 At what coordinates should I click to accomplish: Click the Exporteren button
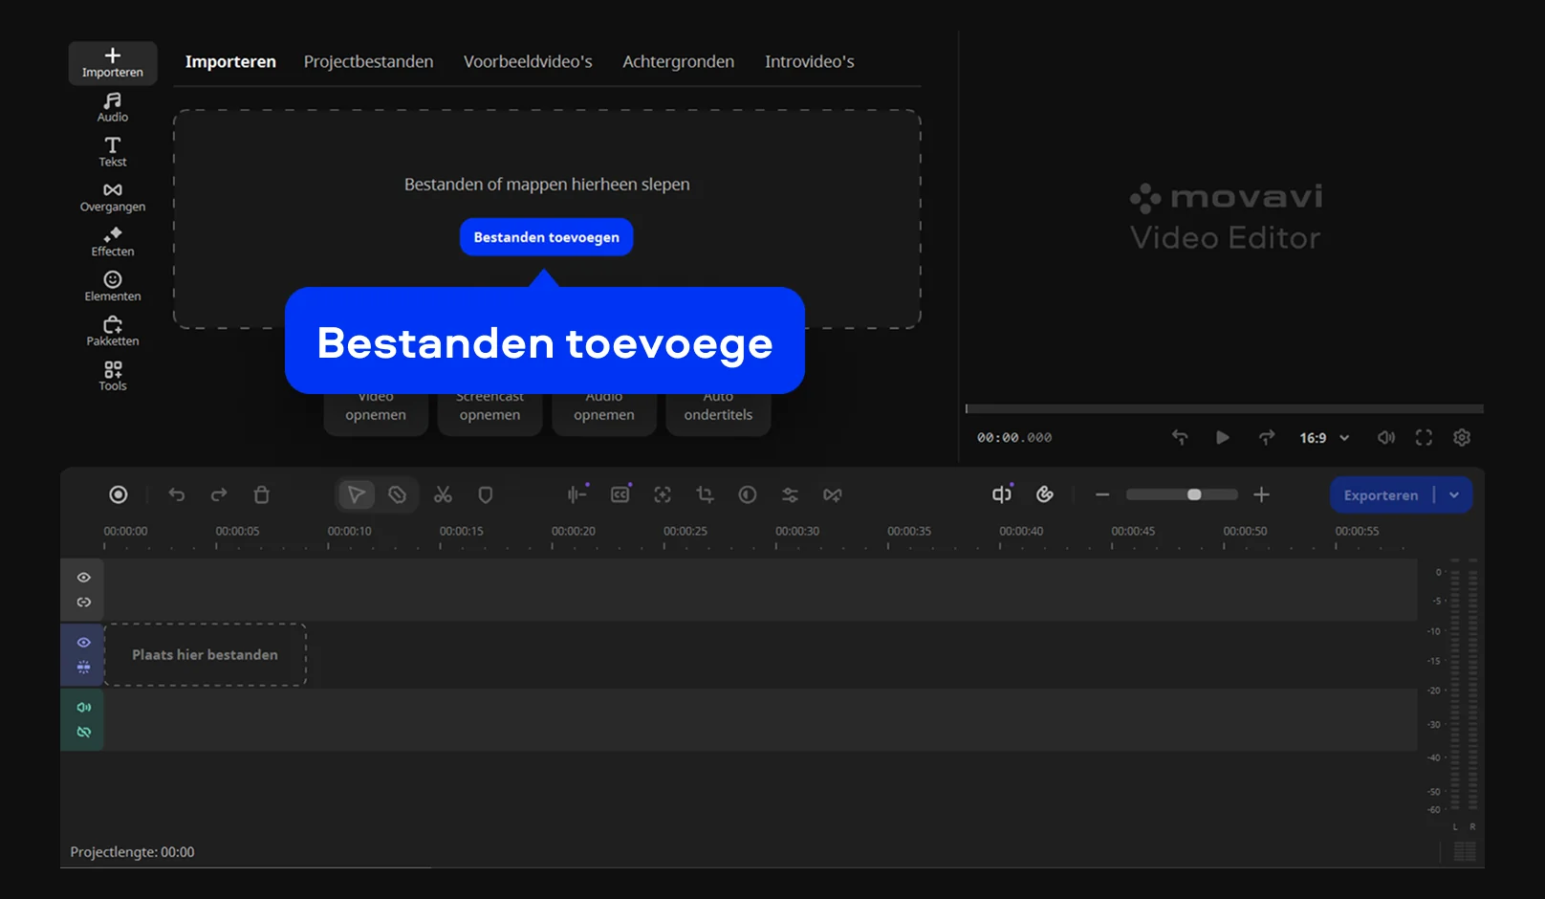(x=1381, y=495)
